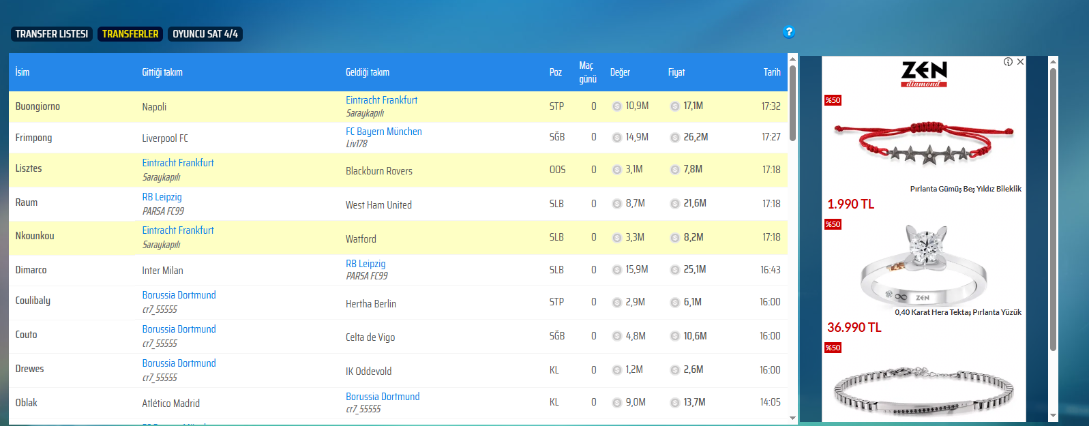The height and width of the screenshot is (426, 1089).
Task: View the silver chain bracelet product image
Action: (924, 392)
